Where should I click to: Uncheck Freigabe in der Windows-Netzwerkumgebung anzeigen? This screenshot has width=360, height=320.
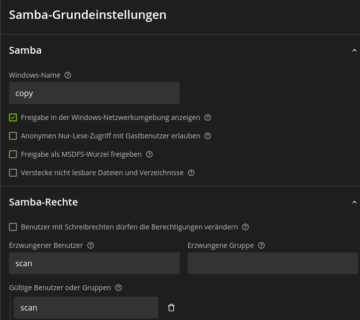[13, 117]
